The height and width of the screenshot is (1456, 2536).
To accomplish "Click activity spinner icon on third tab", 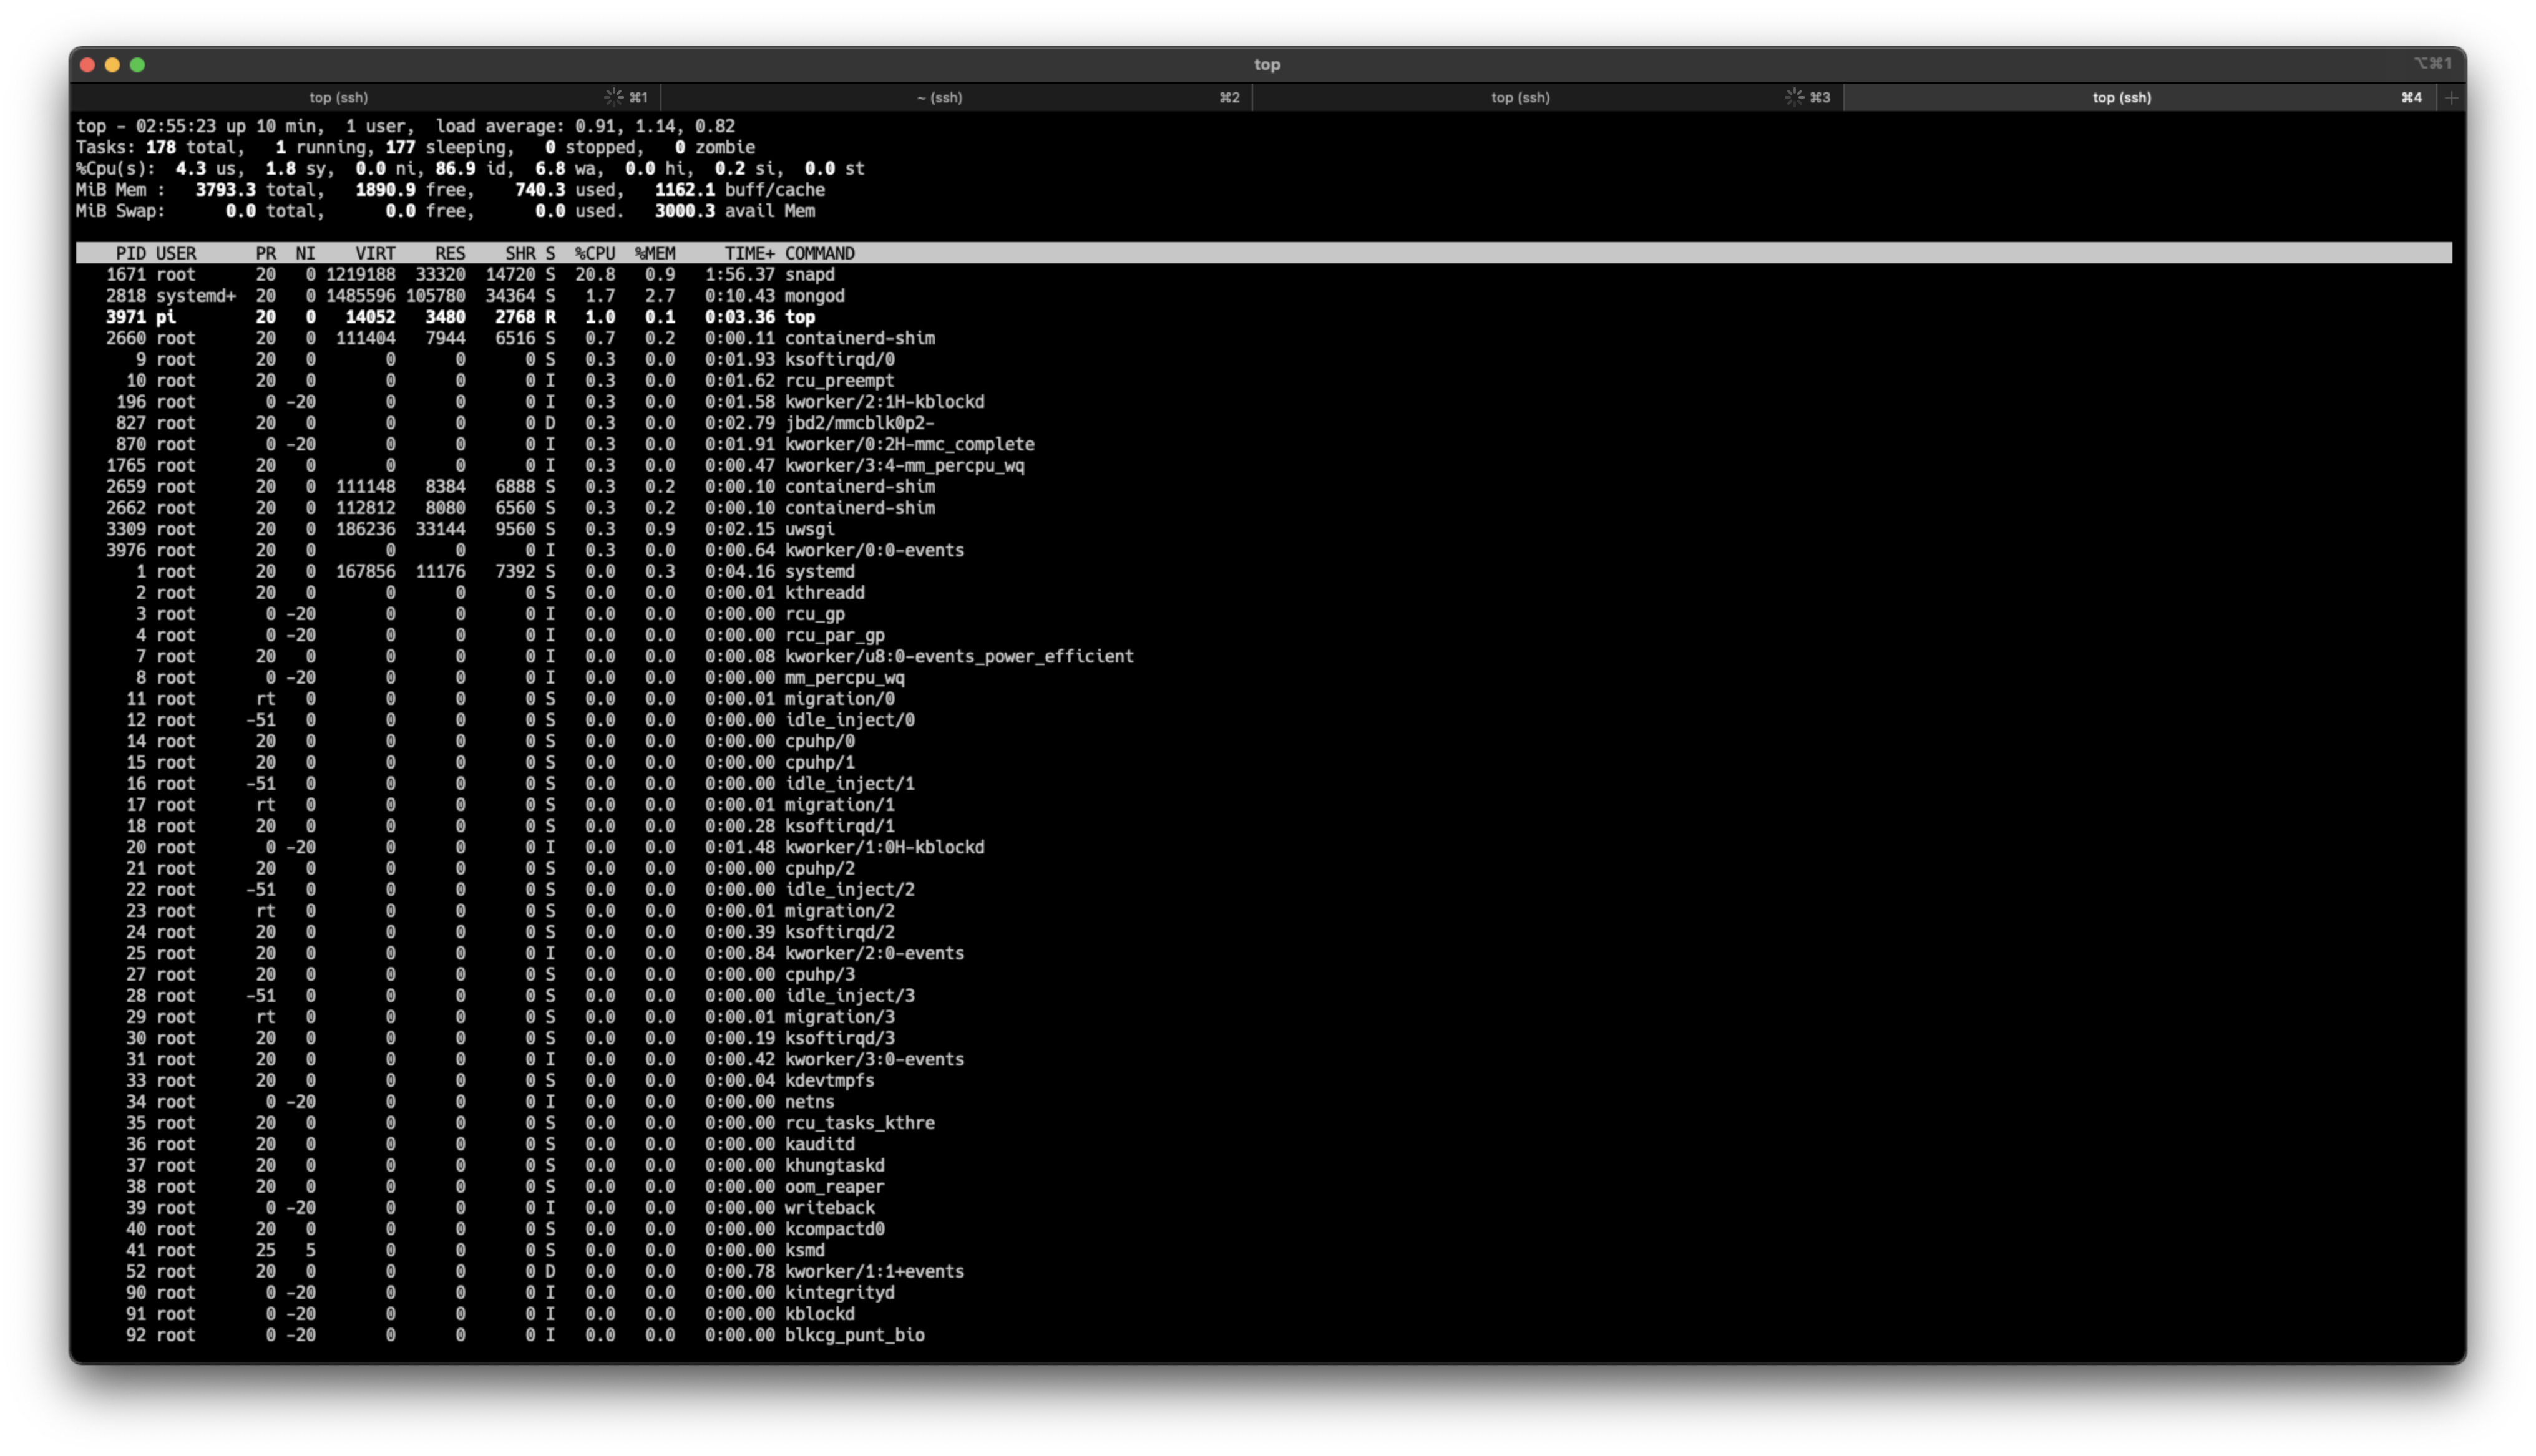I will point(1794,97).
